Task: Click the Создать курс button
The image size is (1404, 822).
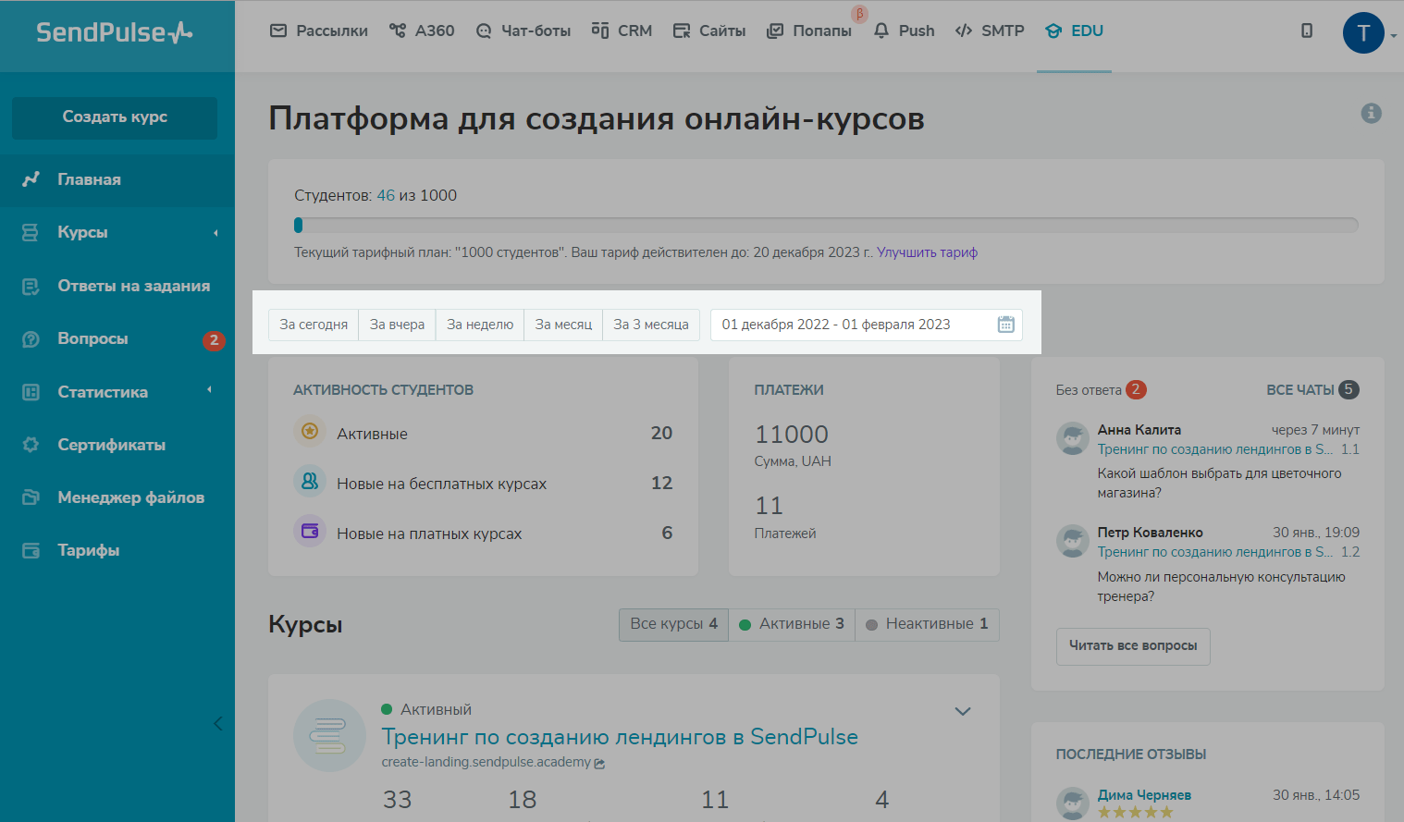Action: pyautogui.click(x=115, y=117)
